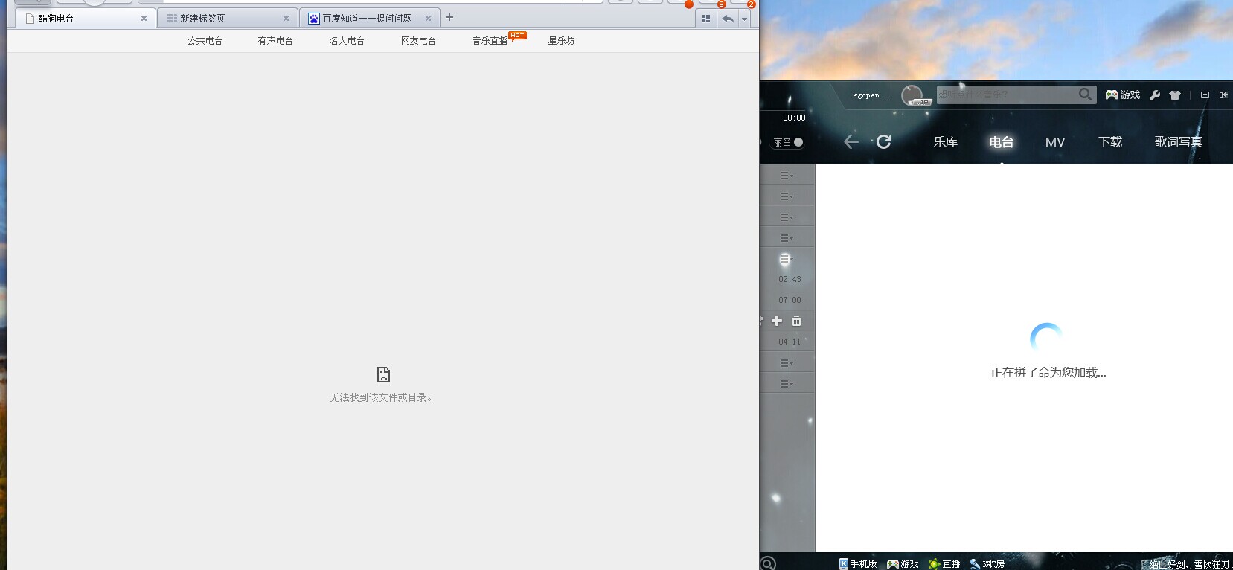The width and height of the screenshot is (1233, 570).
Task: Click the trash delete icon in playlist sidebar
Action: click(797, 321)
